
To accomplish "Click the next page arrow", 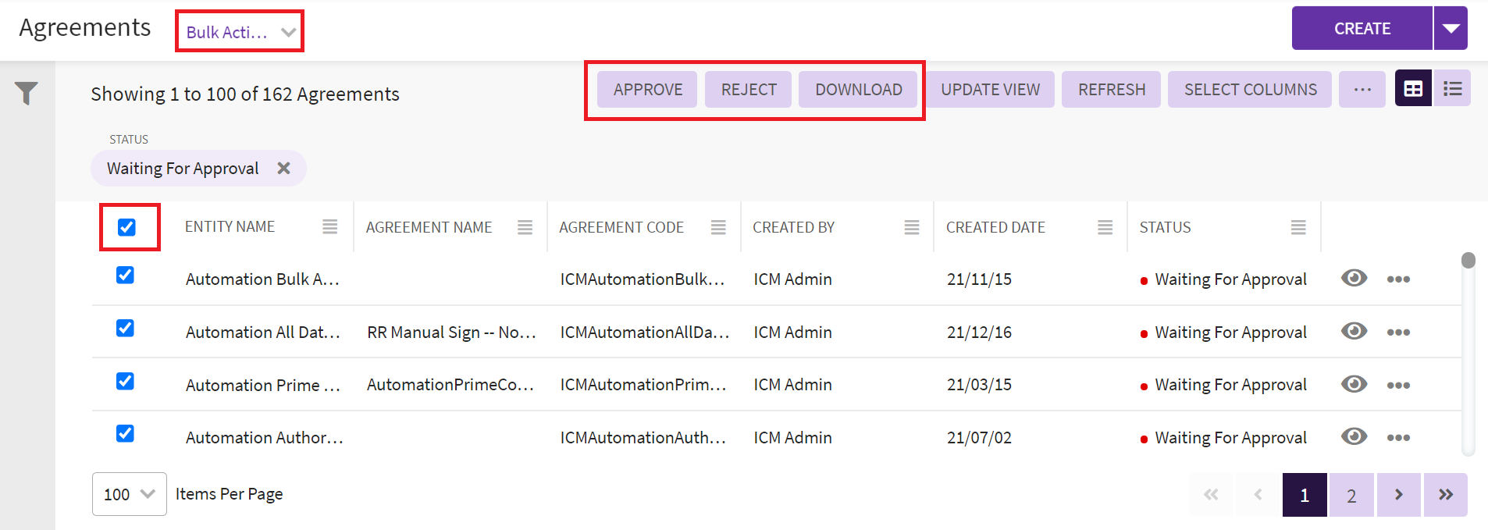I will coord(1398,495).
